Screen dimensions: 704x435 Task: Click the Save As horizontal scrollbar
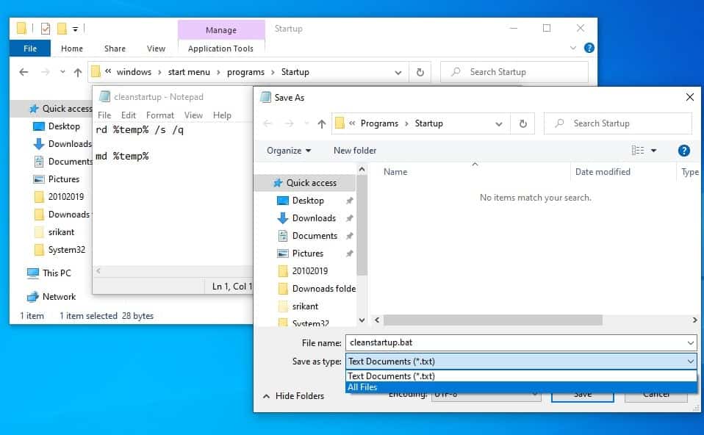click(x=492, y=320)
